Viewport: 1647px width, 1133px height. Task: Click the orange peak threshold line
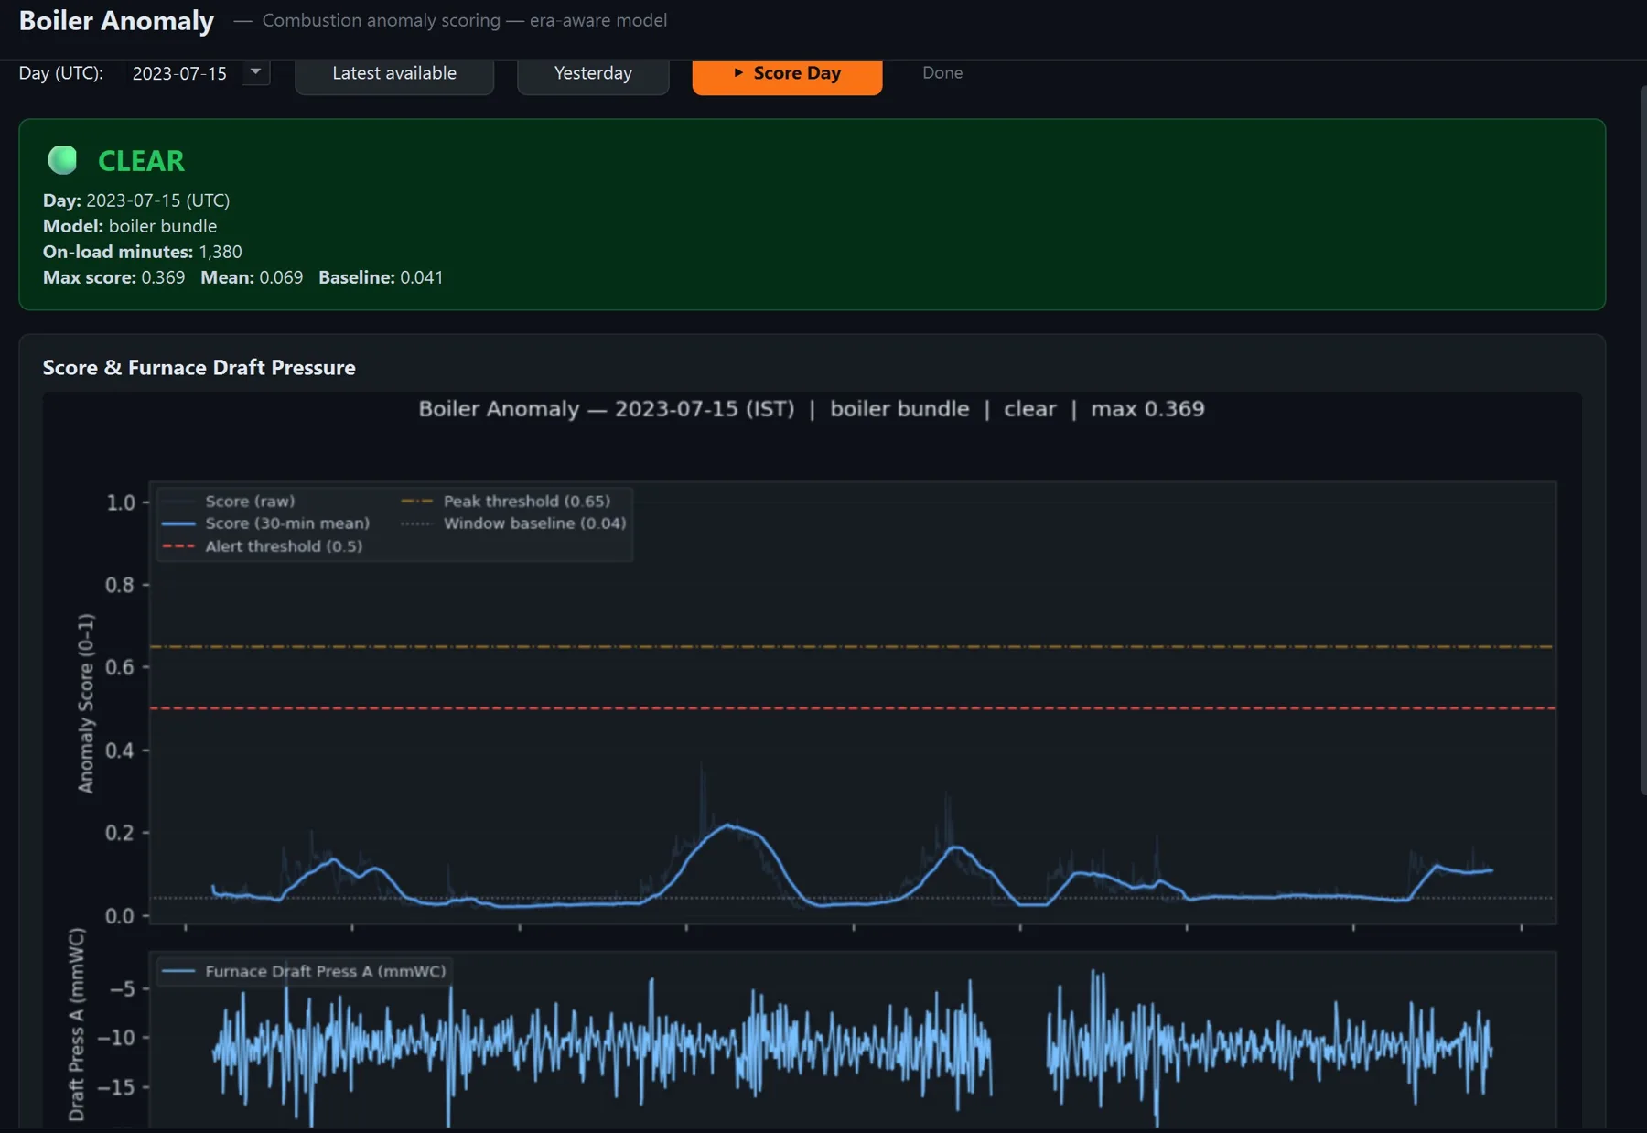[x=852, y=647]
